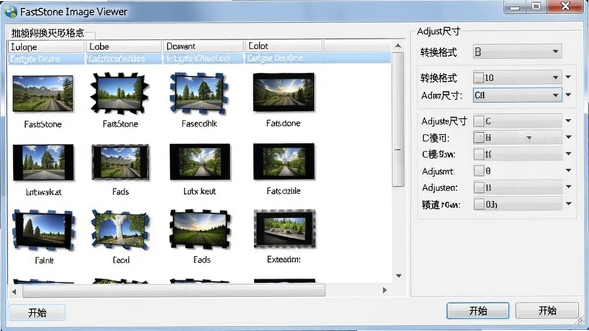
Task: Select the FattStone jagged-frame thumbnail
Action: [x=120, y=93]
